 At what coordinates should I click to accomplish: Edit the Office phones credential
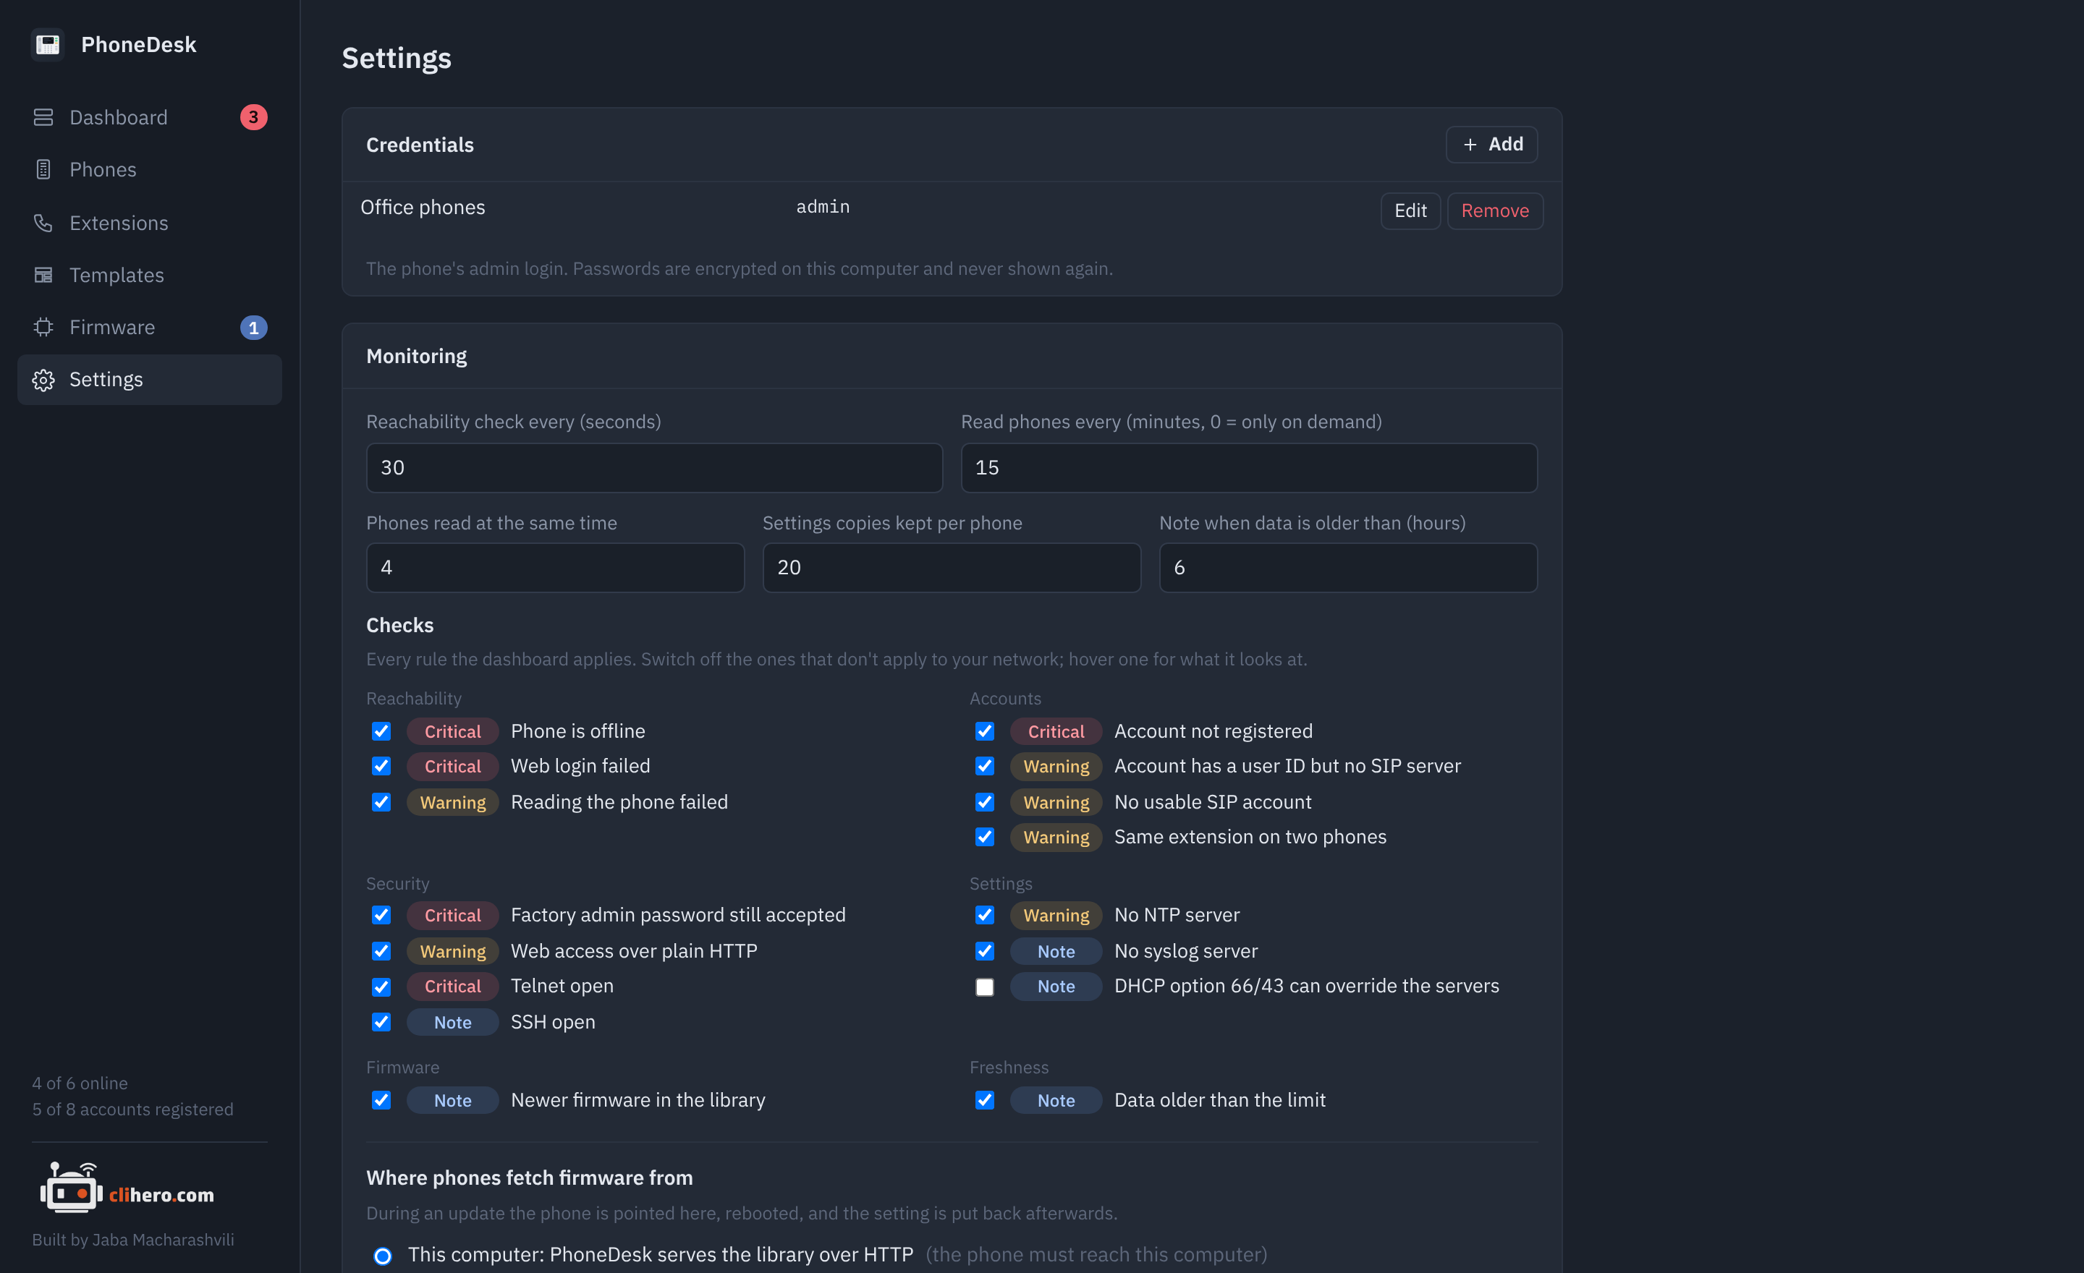pyautogui.click(x=1410, y=210)
